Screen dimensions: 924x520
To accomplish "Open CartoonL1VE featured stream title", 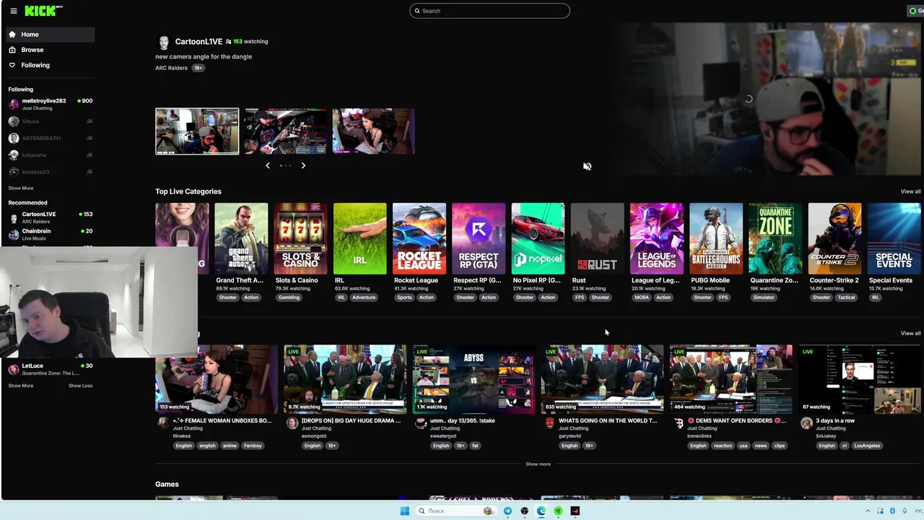I will 204,56.
